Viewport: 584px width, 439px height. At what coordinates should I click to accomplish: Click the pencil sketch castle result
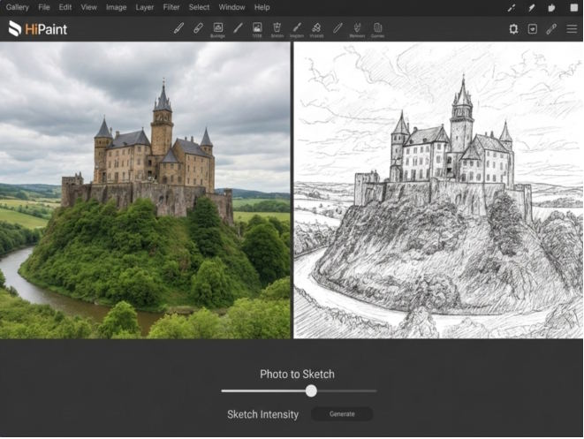[438, 190]
